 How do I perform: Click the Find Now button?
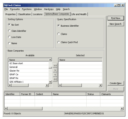tap(115, 18)
